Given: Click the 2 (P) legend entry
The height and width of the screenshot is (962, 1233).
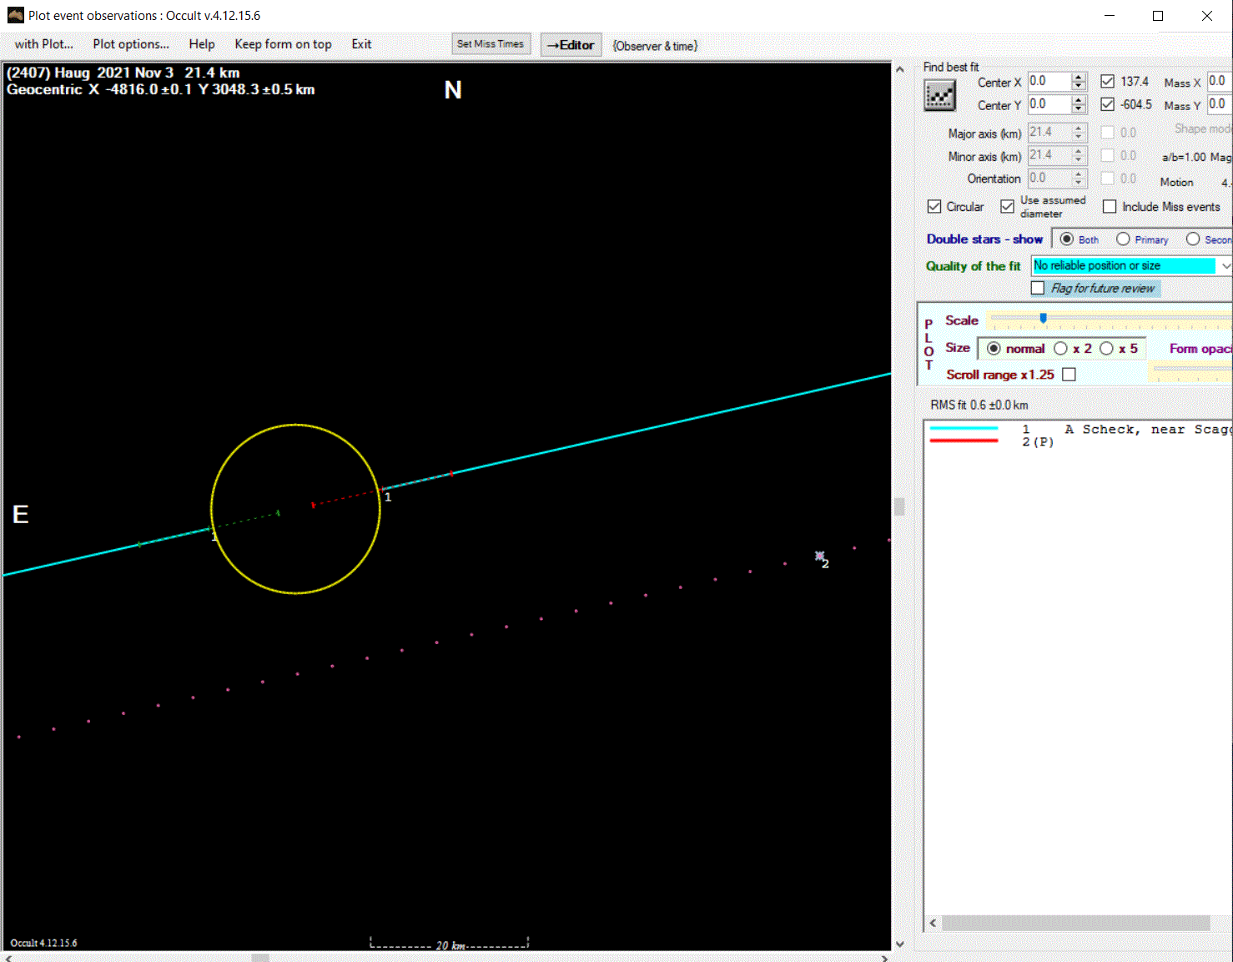Looking at the screenshot, I should (1038, 442).
